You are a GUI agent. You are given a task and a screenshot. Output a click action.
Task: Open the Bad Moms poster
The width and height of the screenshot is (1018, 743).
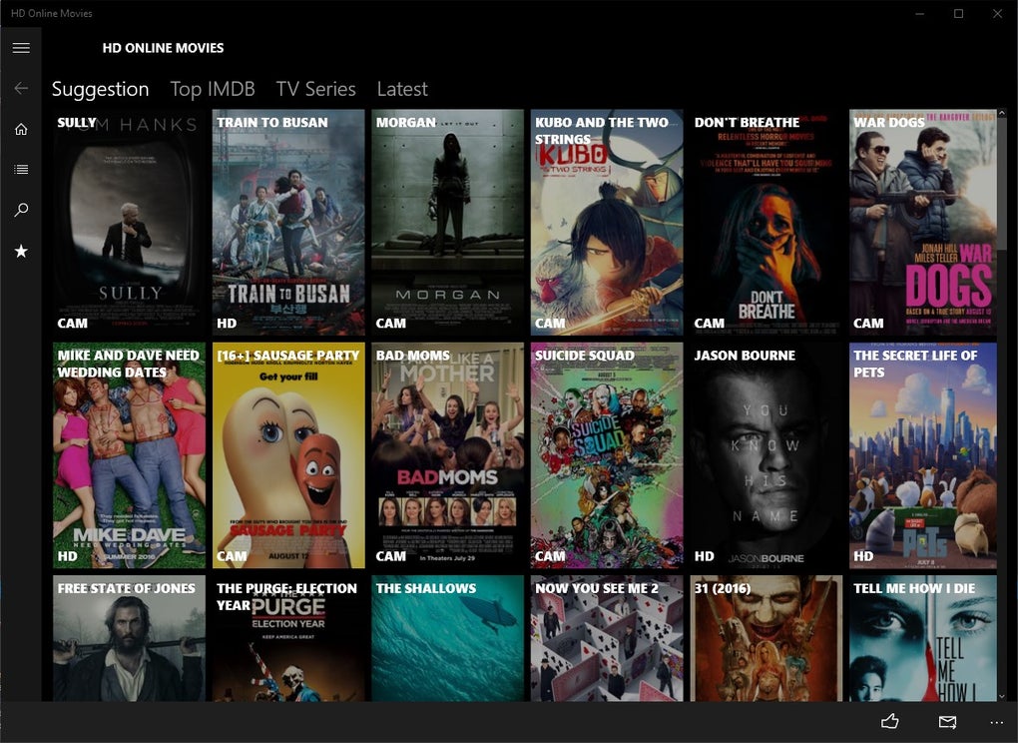tap(447, 455)
